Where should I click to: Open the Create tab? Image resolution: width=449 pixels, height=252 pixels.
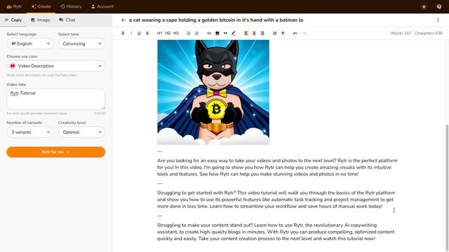point(41,6)
